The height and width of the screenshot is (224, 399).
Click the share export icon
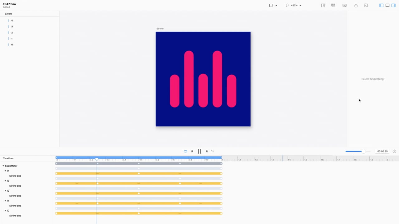[x=356, y=5]
